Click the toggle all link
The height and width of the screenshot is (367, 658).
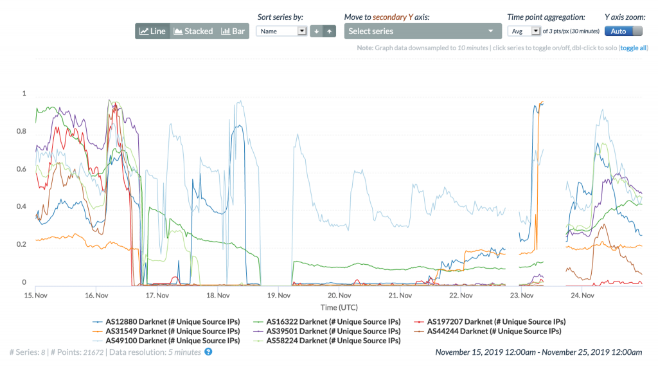coord(633,48)
